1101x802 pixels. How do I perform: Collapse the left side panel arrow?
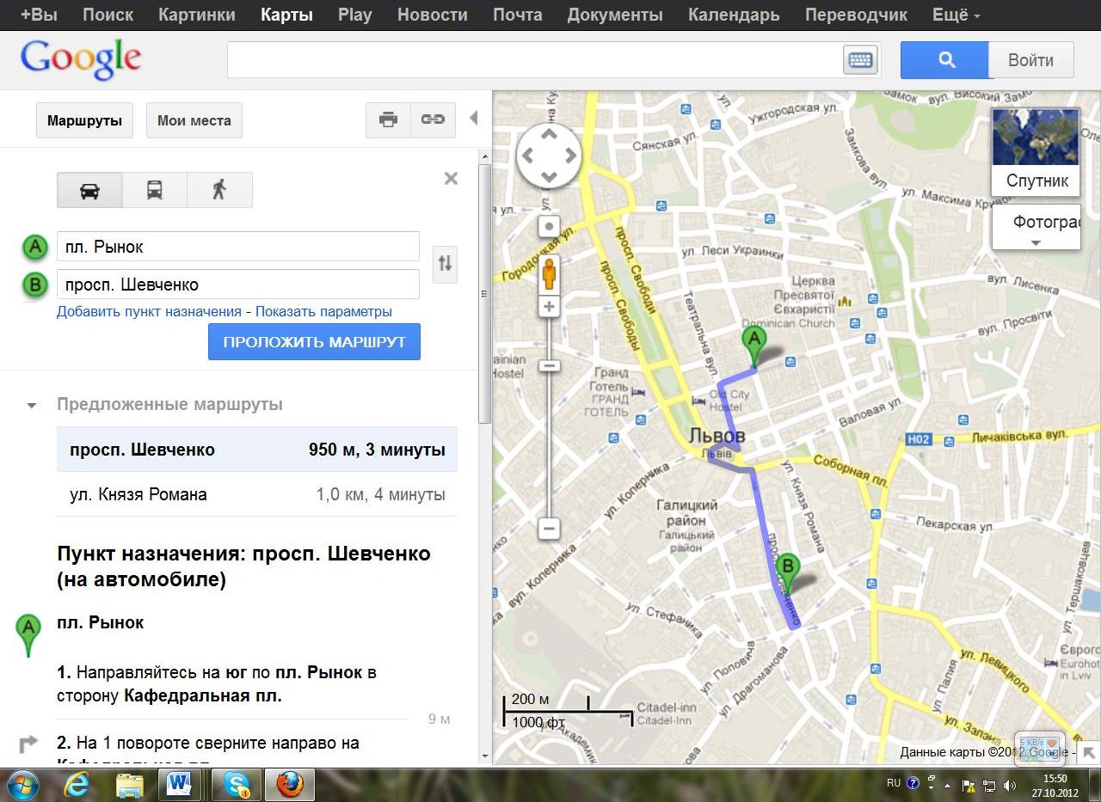pyautogui.click(x=473, y=119)
